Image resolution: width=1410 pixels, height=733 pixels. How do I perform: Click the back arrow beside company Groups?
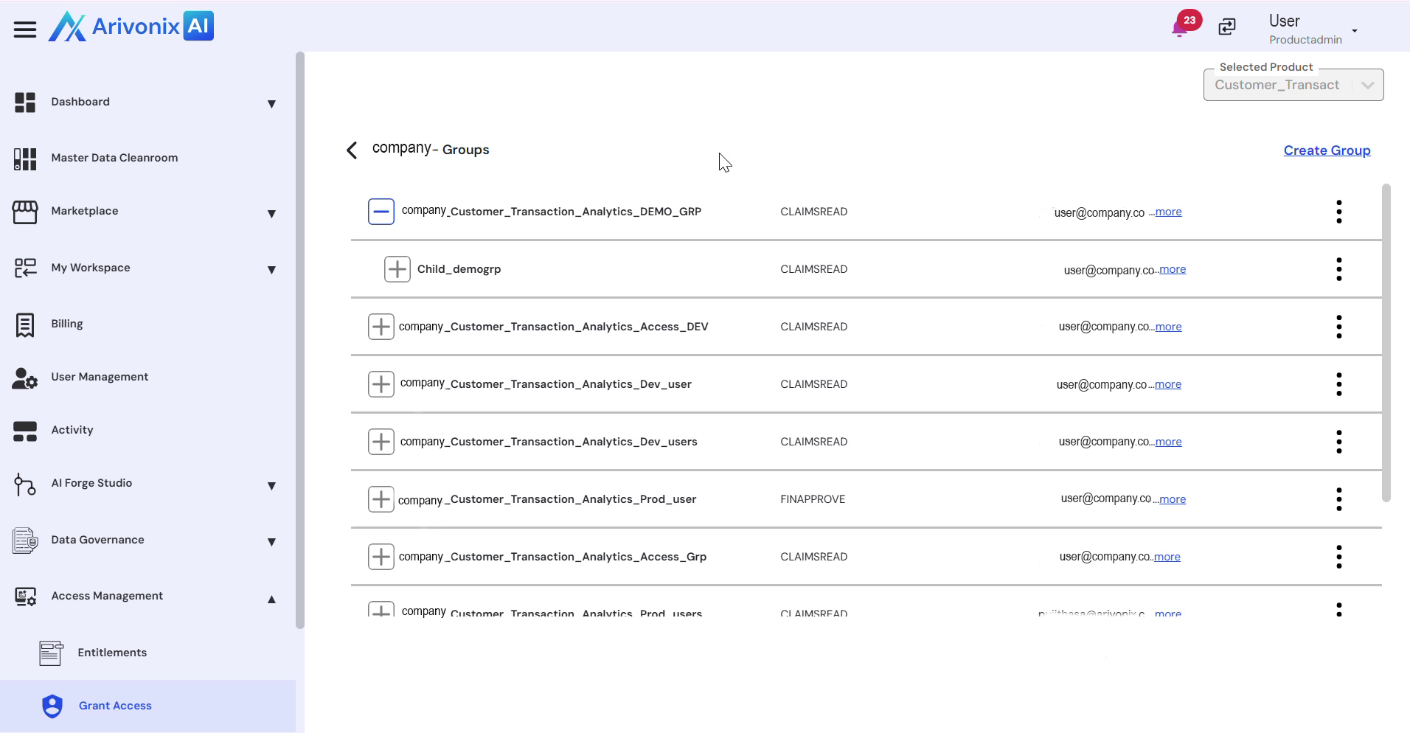352,150
